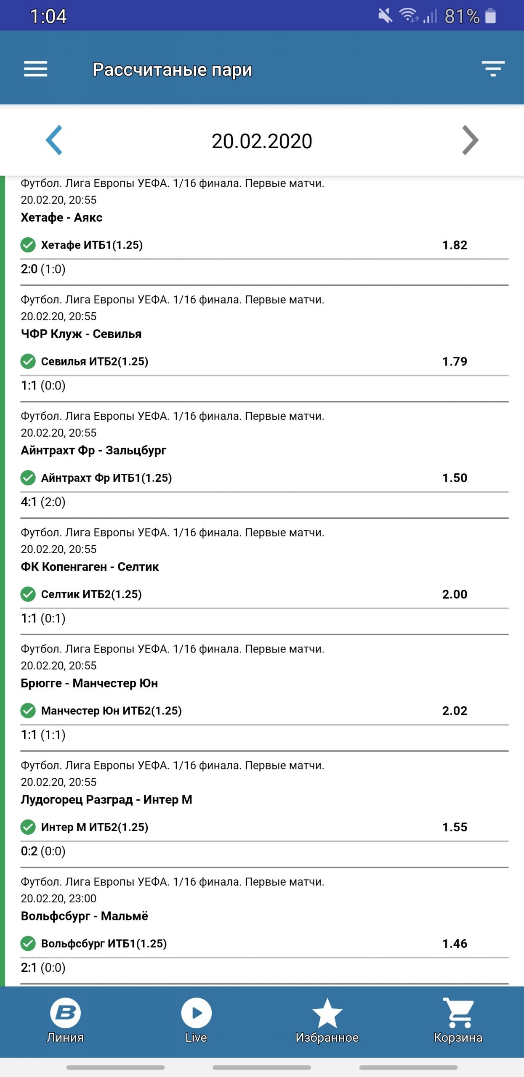The height and width of the screenshot is (1077, 524).
Task: Switch to the Live tab
Action: coord(196,1021)
